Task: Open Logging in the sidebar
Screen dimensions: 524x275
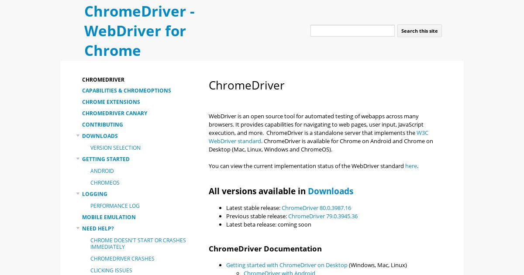Action: pos(95,194)
